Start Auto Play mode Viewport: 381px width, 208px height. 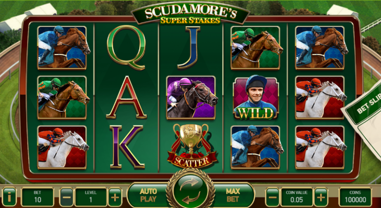pos(148,195)
